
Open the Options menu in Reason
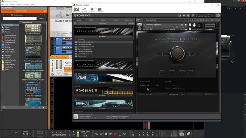(x=19, y=5)
